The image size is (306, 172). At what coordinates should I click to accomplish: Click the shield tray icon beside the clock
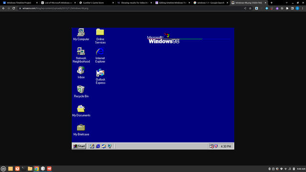click(216, 146)
